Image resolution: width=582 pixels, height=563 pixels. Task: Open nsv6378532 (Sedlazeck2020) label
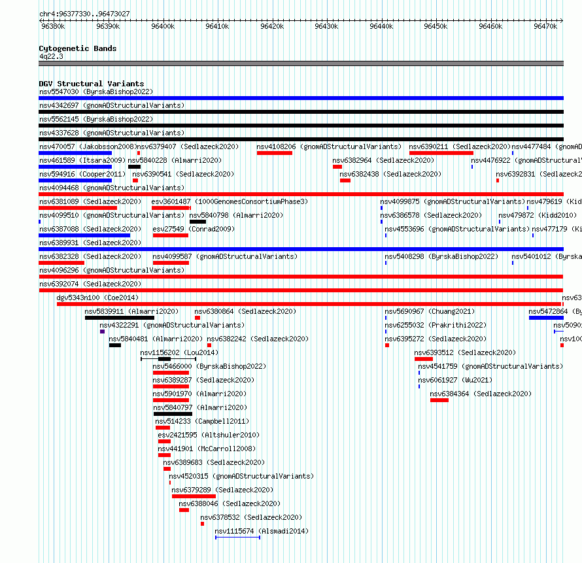point(251,517)
